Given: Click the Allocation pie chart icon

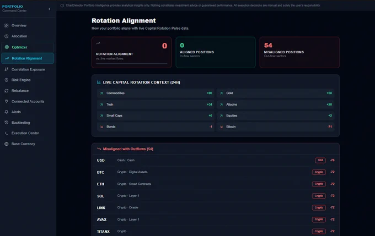Looking at the screenshot, I should coord(7,36).
